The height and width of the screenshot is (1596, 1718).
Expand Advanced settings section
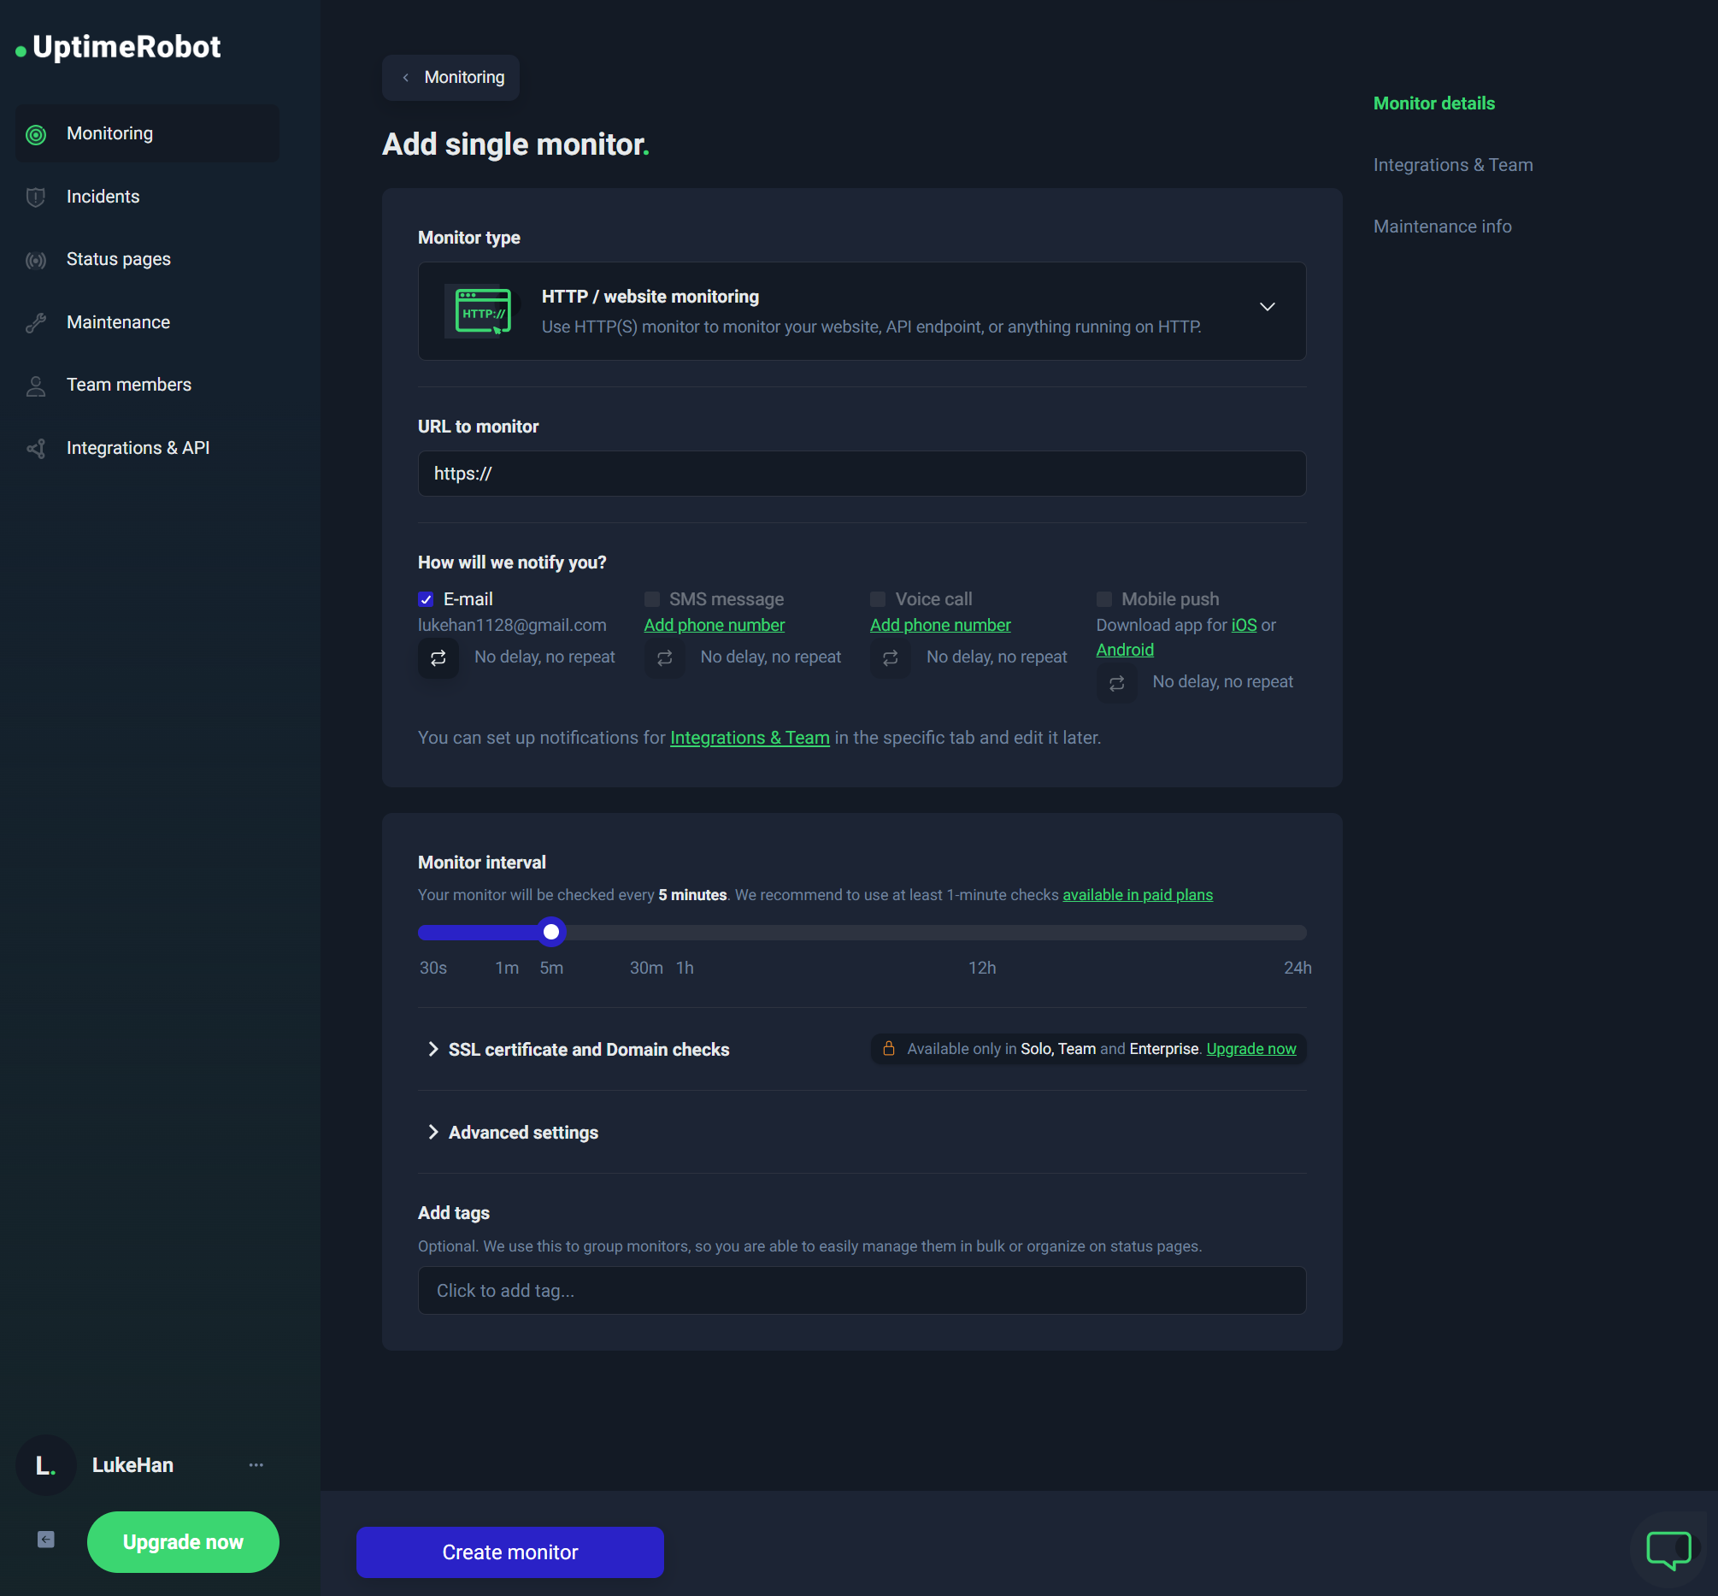click(522, 1132)
